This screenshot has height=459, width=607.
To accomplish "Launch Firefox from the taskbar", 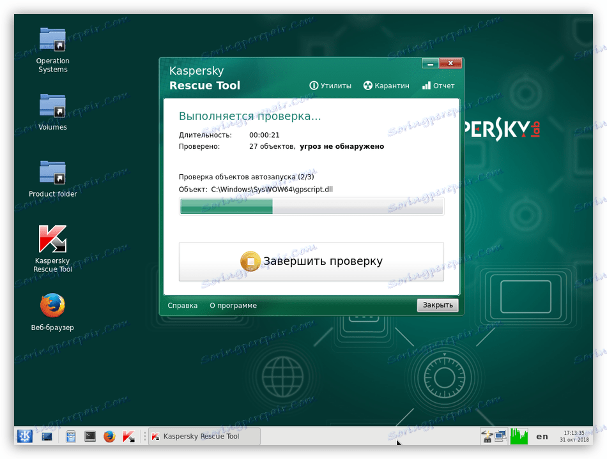I will tap(109, 437).
